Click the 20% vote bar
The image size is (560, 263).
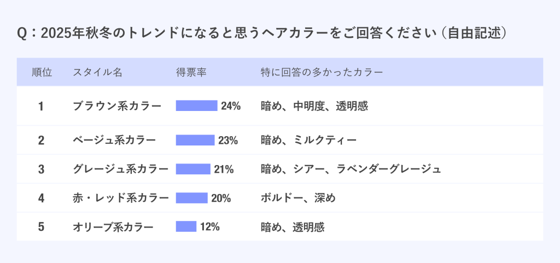click(x=191, y=198)
